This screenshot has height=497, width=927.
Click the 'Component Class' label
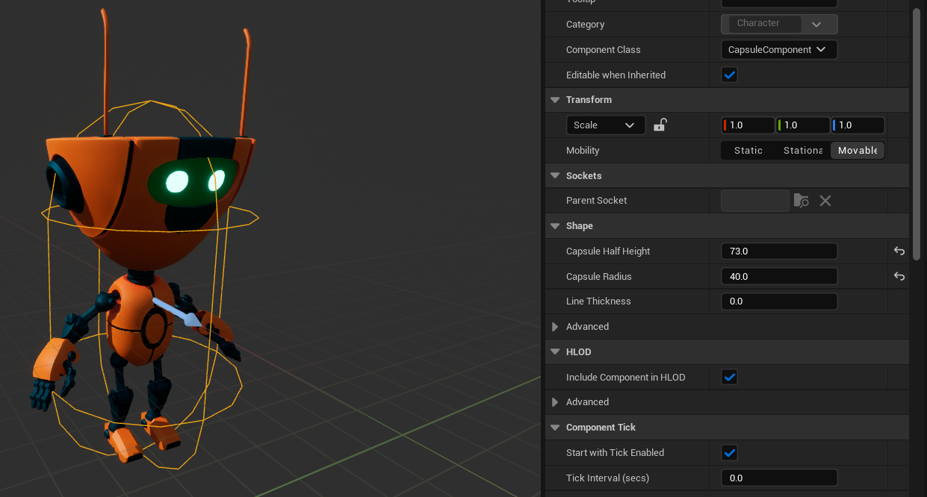604,50
